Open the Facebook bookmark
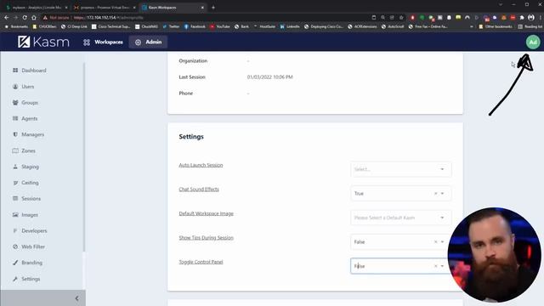Image resolution: width=544 pixels, height=306 pixels. coord(195,26)
